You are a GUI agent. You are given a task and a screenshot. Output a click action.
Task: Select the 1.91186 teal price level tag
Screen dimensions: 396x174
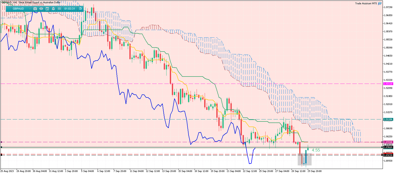point(388,119)
